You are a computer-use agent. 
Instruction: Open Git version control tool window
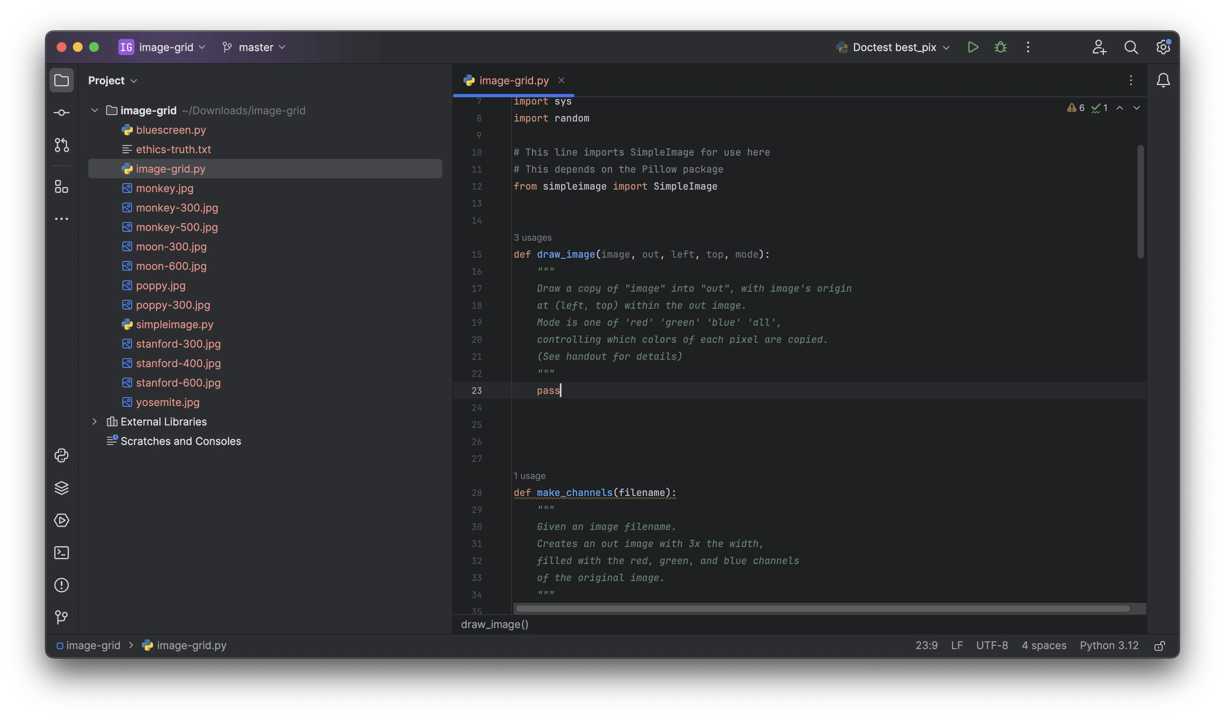tap(62, 618)
